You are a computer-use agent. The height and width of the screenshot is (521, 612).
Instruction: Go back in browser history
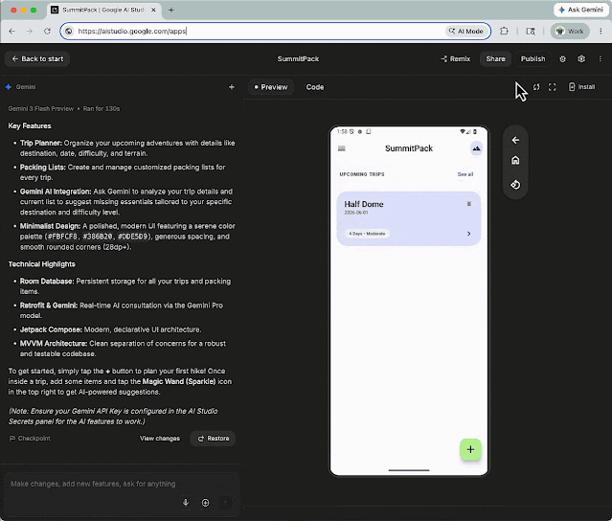point(11,32)
